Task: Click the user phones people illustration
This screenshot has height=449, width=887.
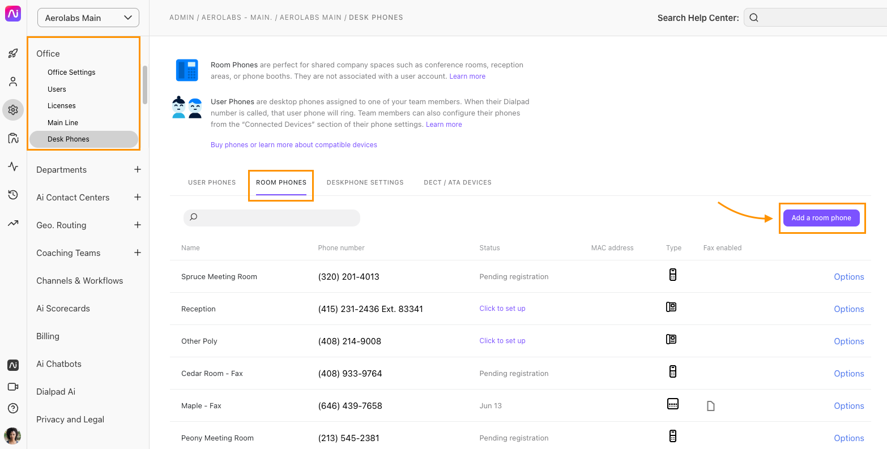Action: click(x=187, y=107)
